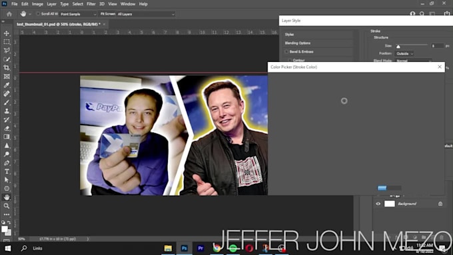This screenshot has height=255, width=453.
Task: Click the stroke Size slider handle
Action: coord(398,46)
